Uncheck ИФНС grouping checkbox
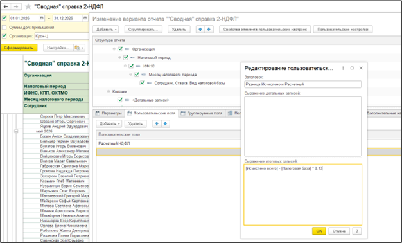The image size is (402, 243). coord(131,66)
